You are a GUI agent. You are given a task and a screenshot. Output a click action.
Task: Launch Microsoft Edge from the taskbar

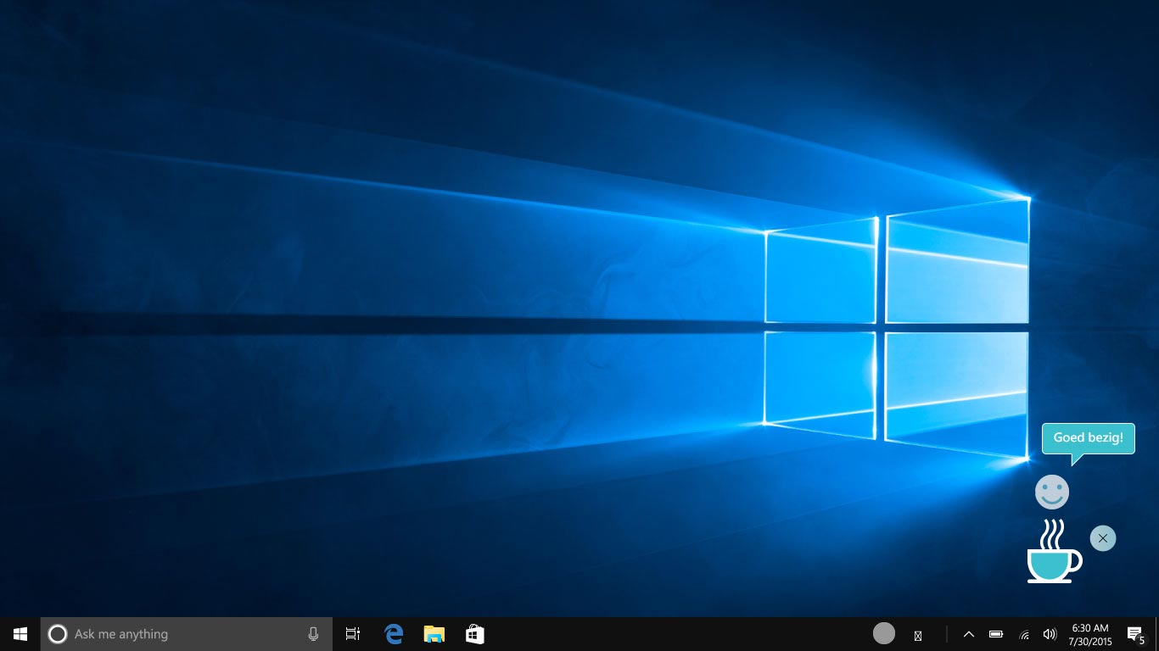click(x=394, y=634)
